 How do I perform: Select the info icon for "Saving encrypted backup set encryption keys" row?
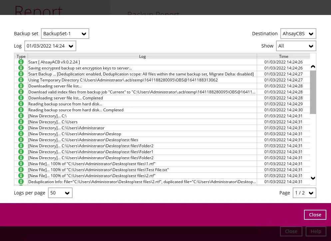point(21,68)
